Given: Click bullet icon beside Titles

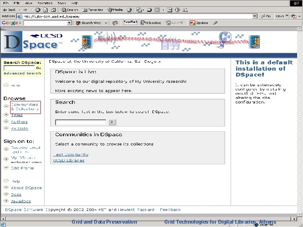Looking at the screenshot, I should coord(6,114).
